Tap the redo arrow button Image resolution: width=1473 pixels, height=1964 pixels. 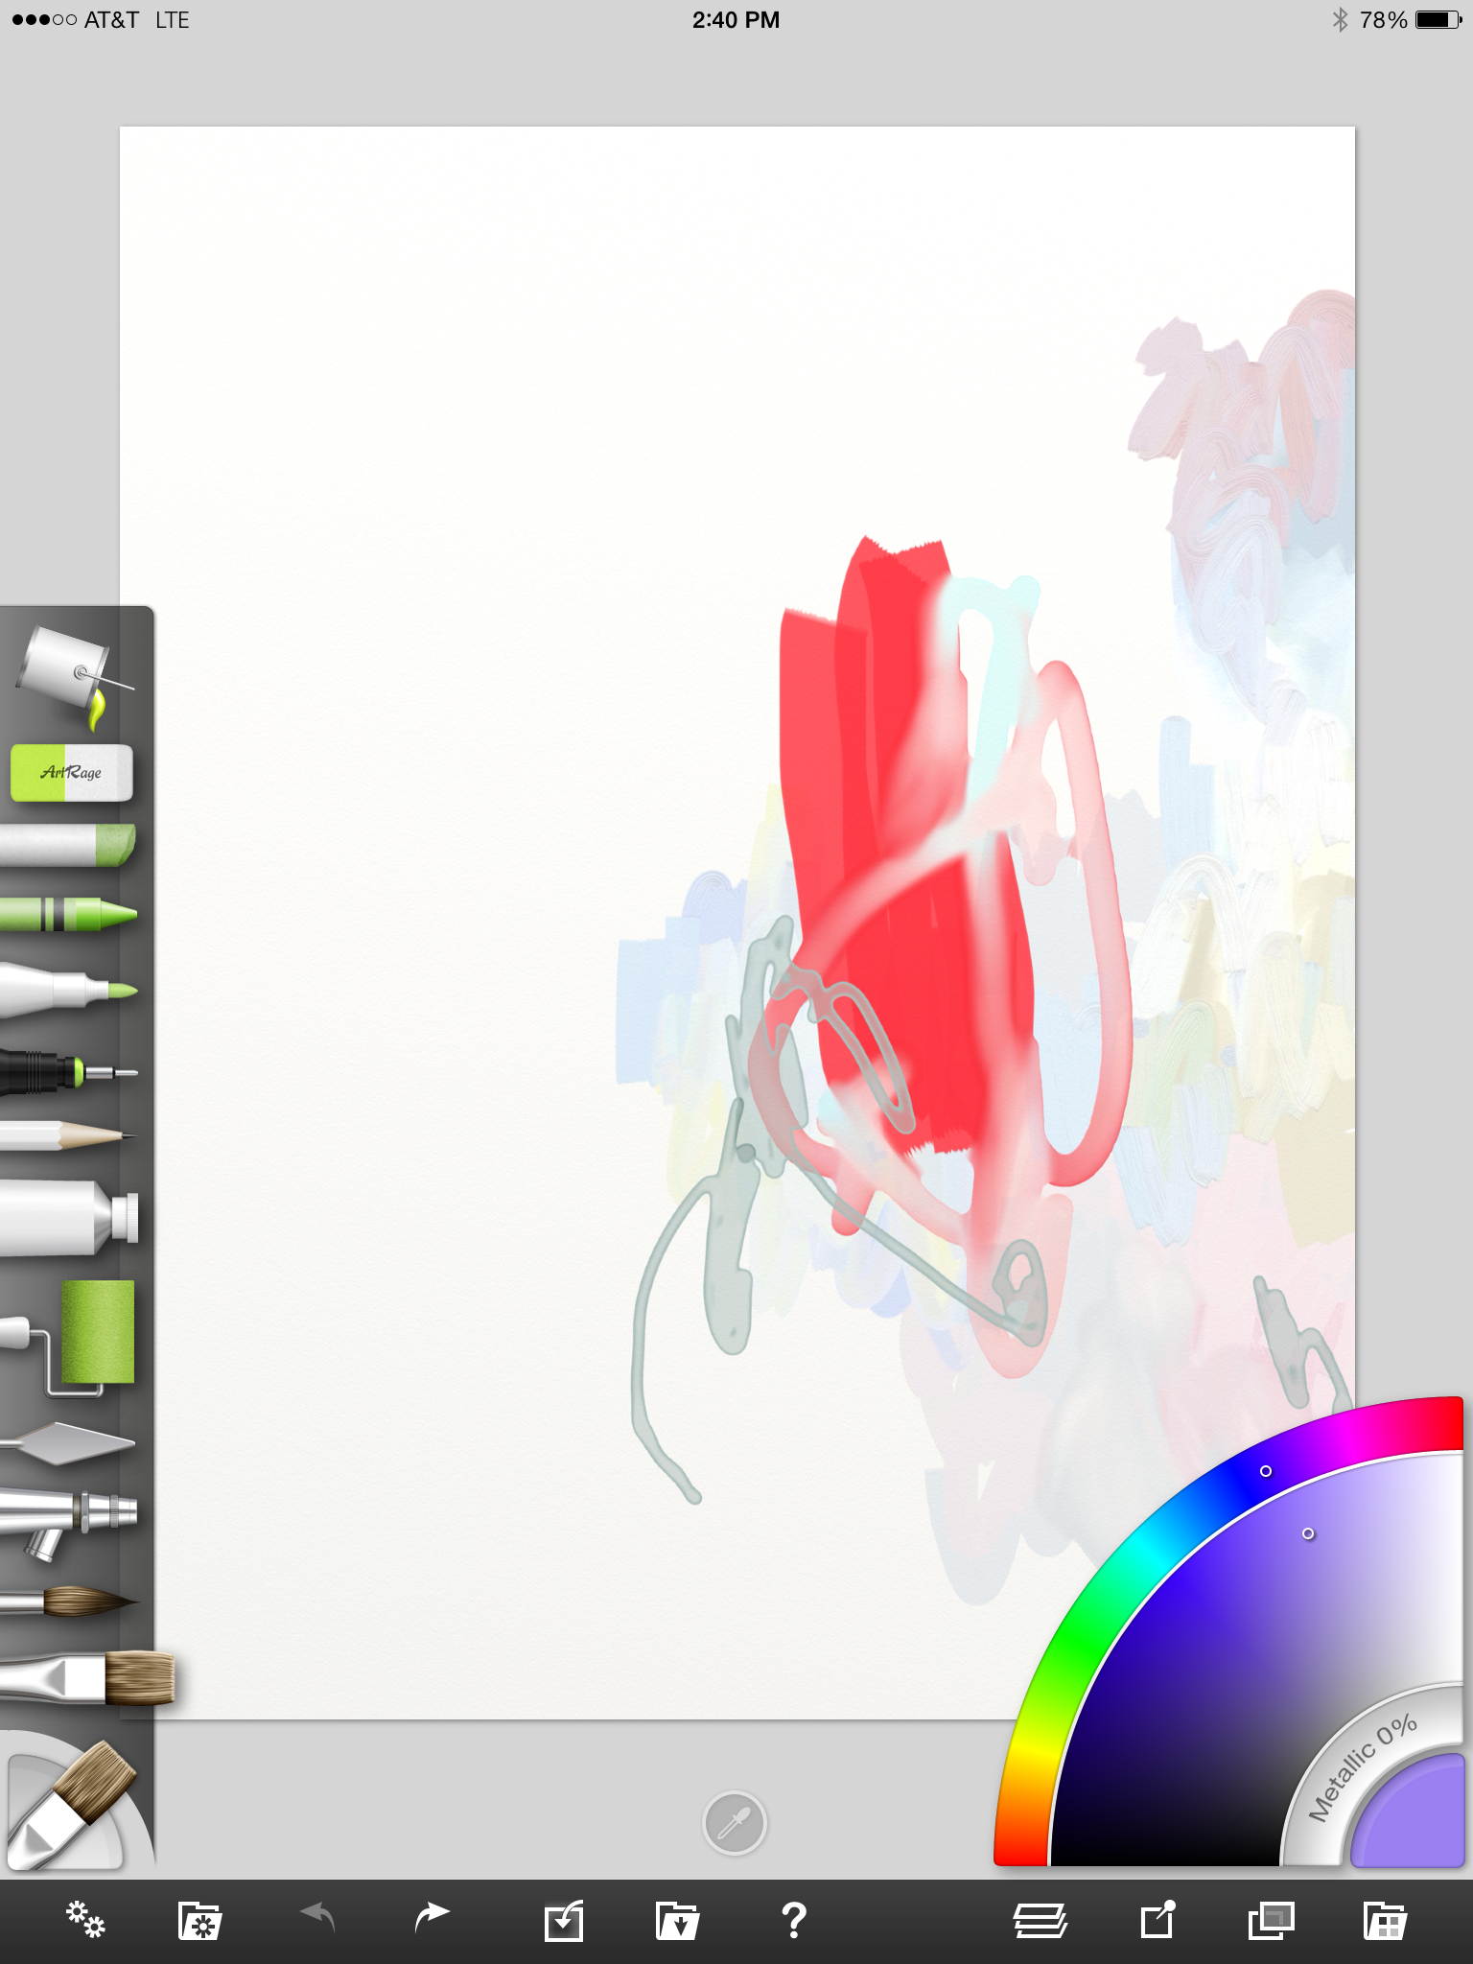pos(432,1918)
